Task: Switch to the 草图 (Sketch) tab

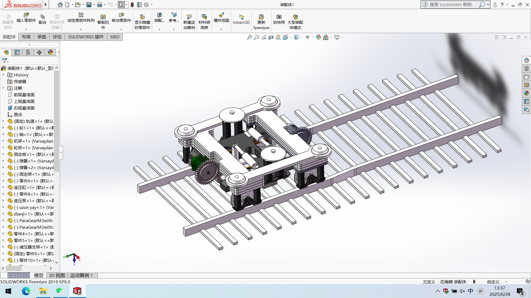Action: 42,37
